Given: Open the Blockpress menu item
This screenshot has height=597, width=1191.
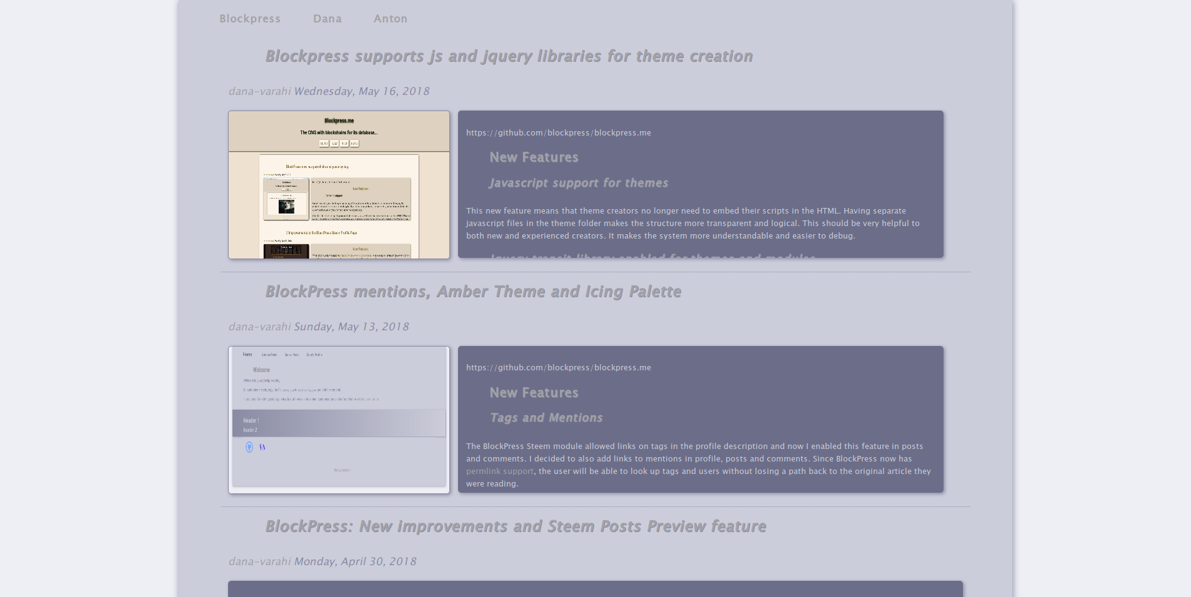Looking at the screenshot, I should 250,19.
